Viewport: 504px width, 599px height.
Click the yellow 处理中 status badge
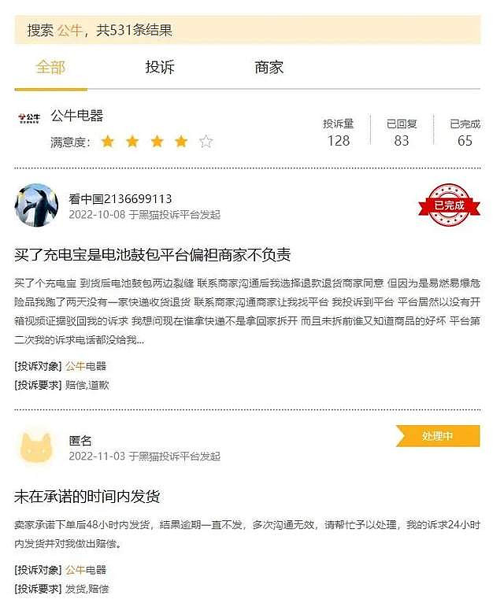pos(438,436)
